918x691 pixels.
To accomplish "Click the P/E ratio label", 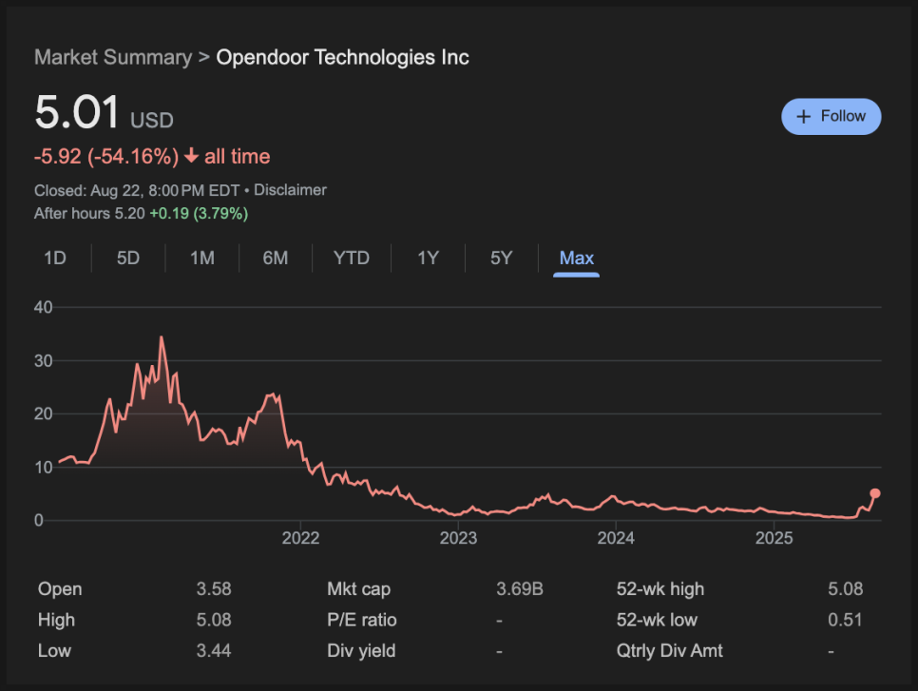I will click(362, 620).
